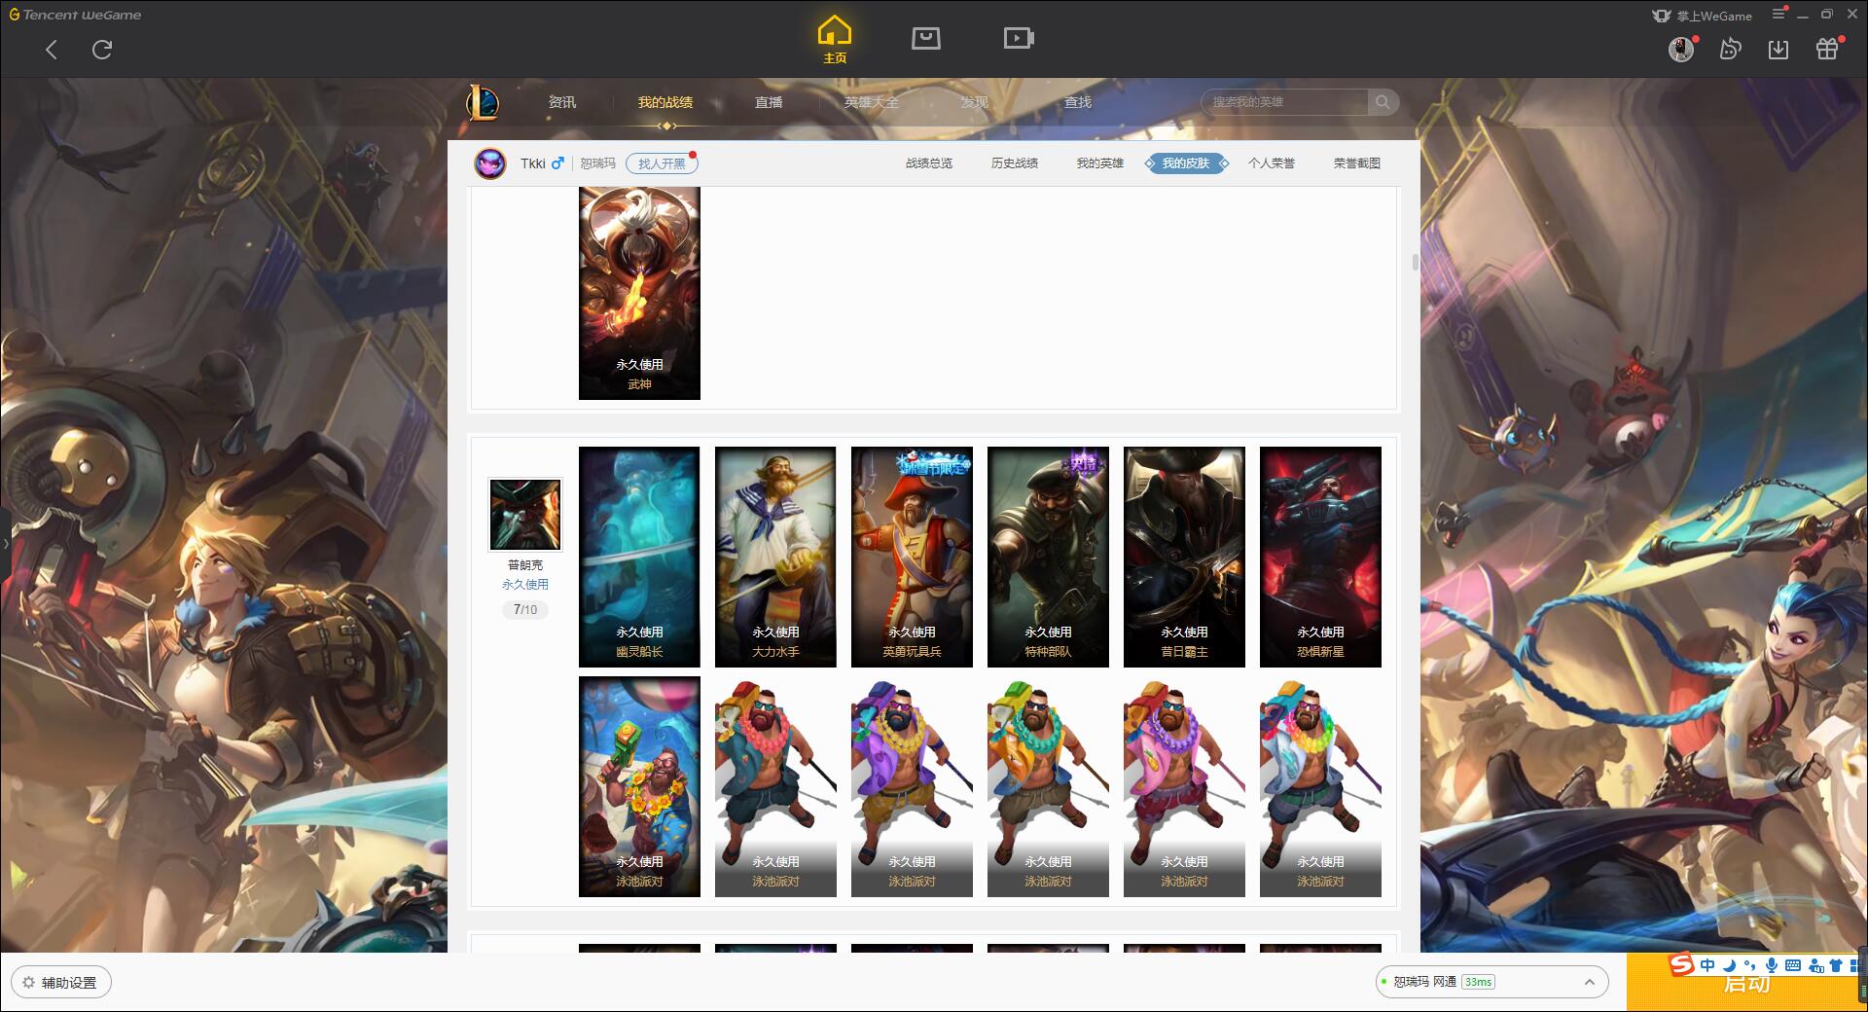This screenshot has height=1012, width=1868.
Task: Open the 特种部队 skin card
Action: [x=1048, y=557]
